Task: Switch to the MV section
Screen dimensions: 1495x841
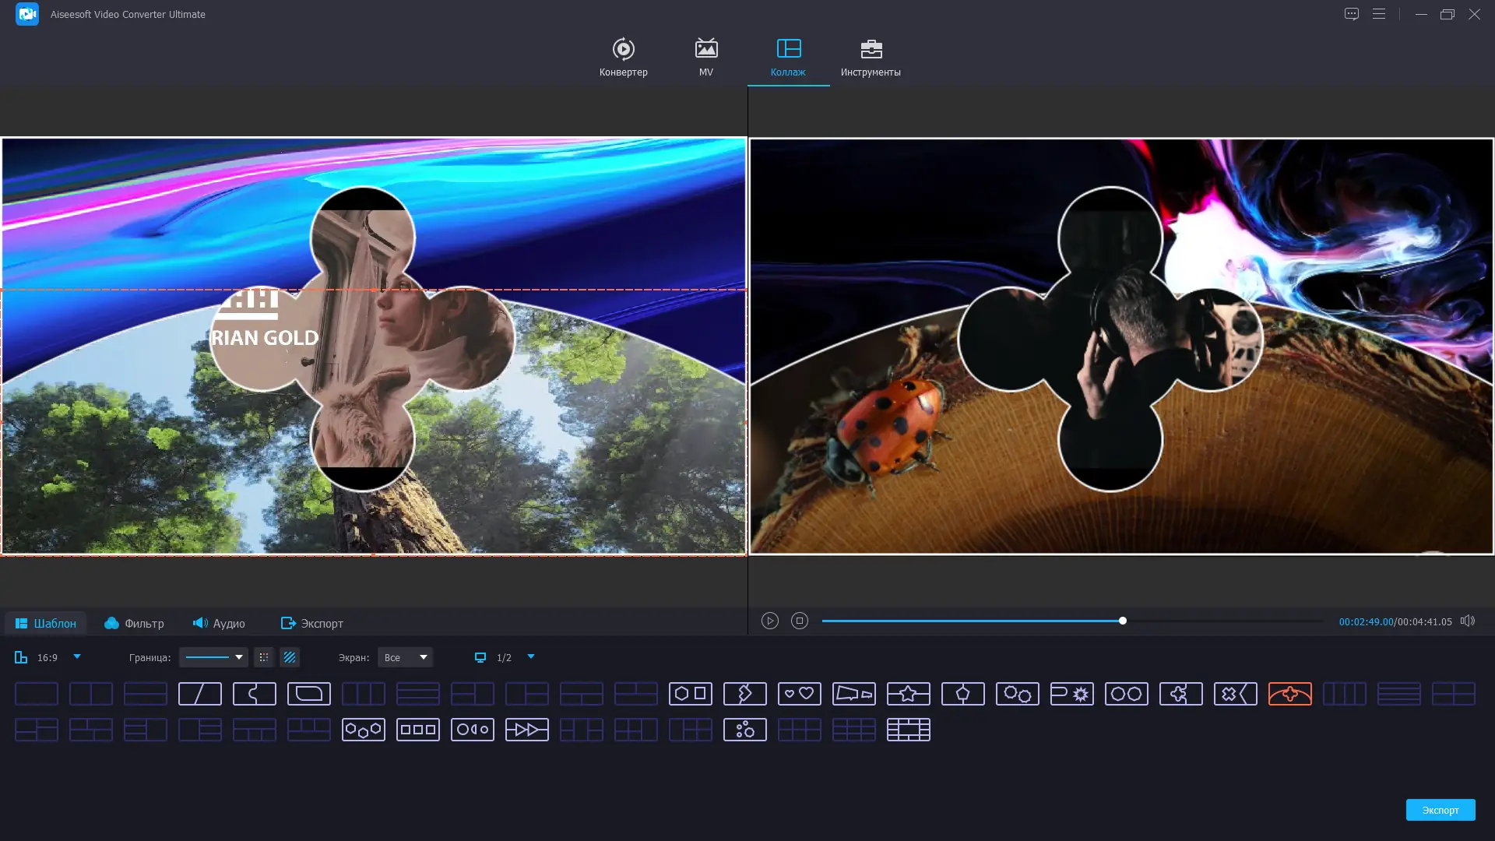Action: click(x=705, y=56)
